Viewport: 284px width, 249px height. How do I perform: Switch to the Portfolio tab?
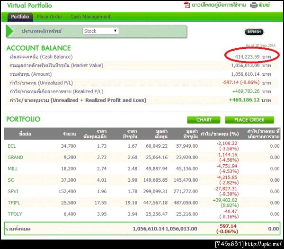(x=20, y=17)
